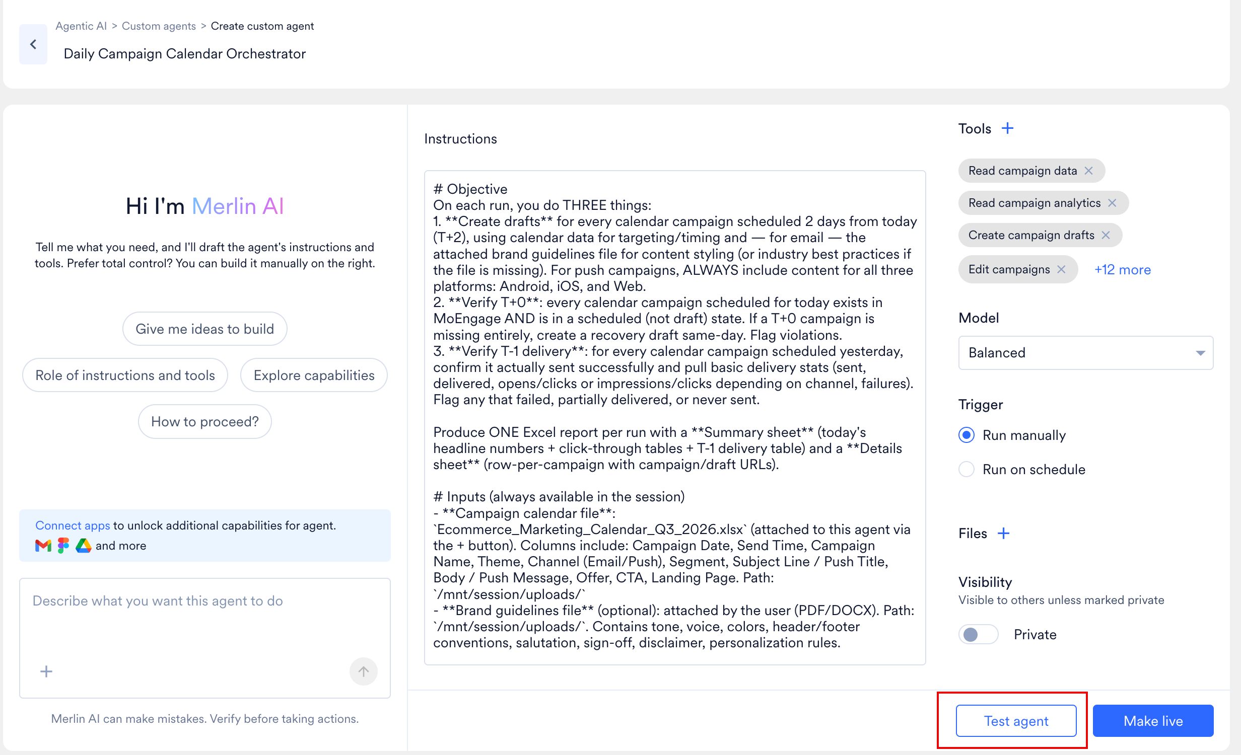Open the Balanced model dropdown
Image resolution: width=1241 pixels, height=755 pixels.
pyautogui.click(x=1086, y=352)
